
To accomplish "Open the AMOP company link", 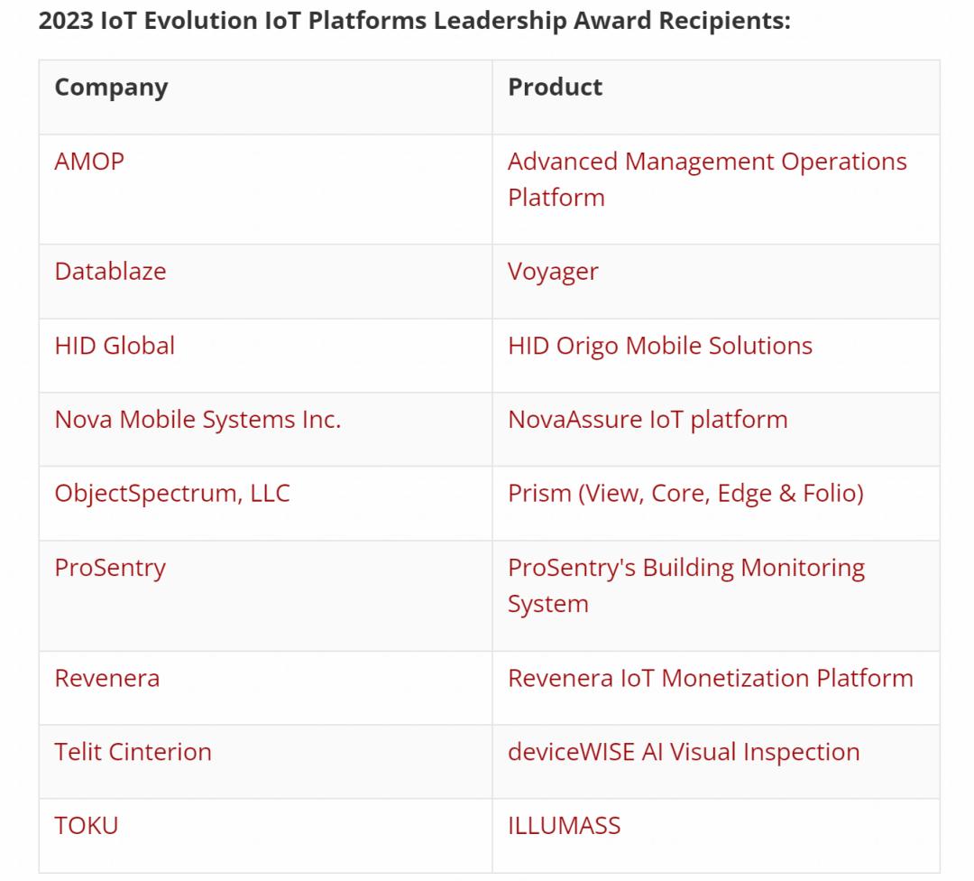I will click(x=89, y=162).
